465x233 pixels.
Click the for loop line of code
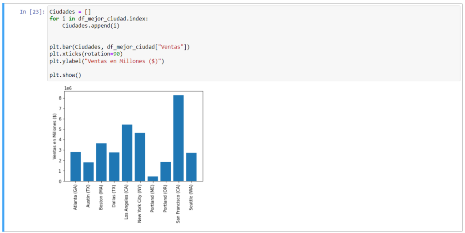pos(99,19)
